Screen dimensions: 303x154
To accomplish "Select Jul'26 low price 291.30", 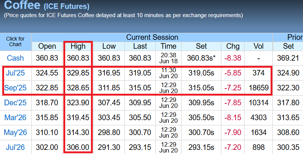I will [x=109, y=147].
